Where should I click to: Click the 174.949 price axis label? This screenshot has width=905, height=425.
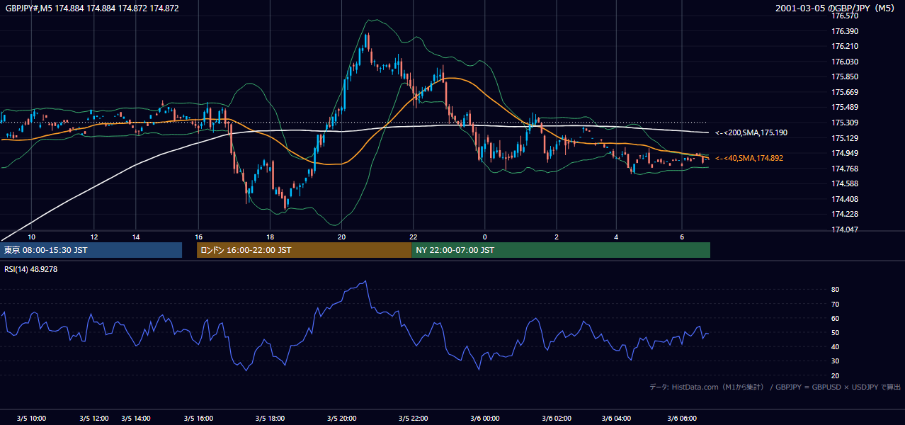844,153
